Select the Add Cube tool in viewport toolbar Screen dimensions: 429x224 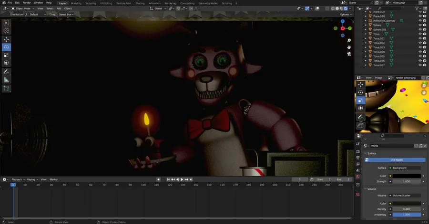coord(6,89)
